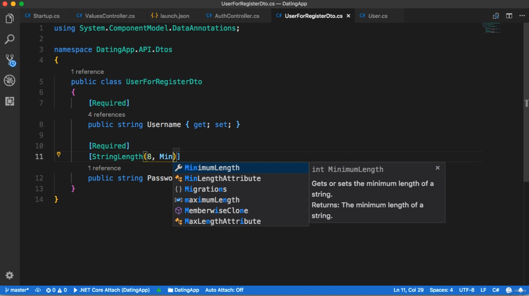Toggle Auto Attach: Off in status bar

click(x=224, y=290)
